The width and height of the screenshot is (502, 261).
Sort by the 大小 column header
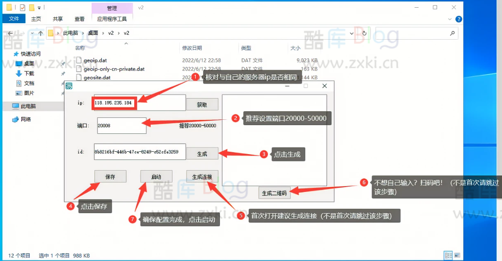point(295,48)
